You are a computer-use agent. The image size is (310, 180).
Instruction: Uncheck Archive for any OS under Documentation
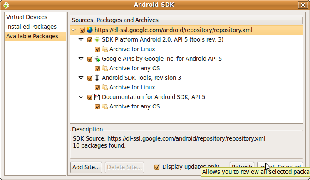click(x=97, y=107)
